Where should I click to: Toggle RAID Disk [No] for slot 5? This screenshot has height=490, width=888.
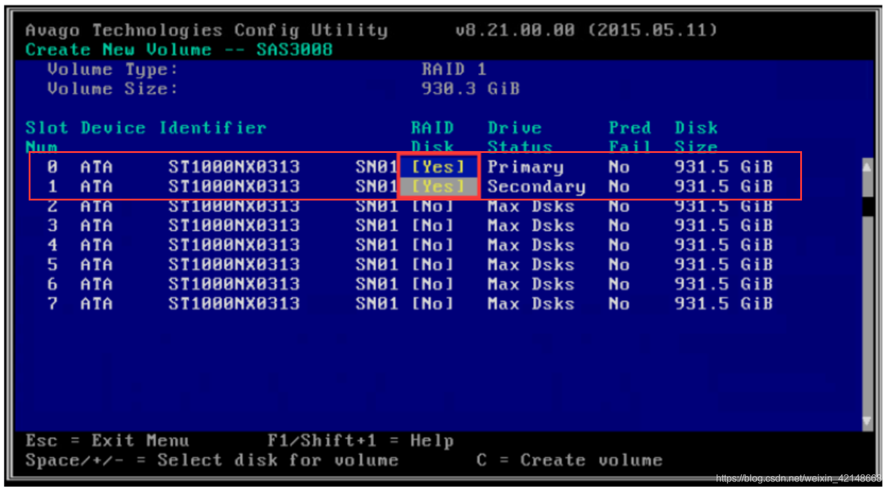click(x=432, y=265)
